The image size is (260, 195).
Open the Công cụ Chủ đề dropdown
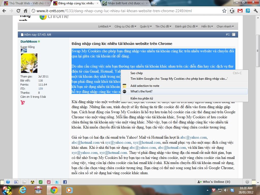tap(125, 26)
